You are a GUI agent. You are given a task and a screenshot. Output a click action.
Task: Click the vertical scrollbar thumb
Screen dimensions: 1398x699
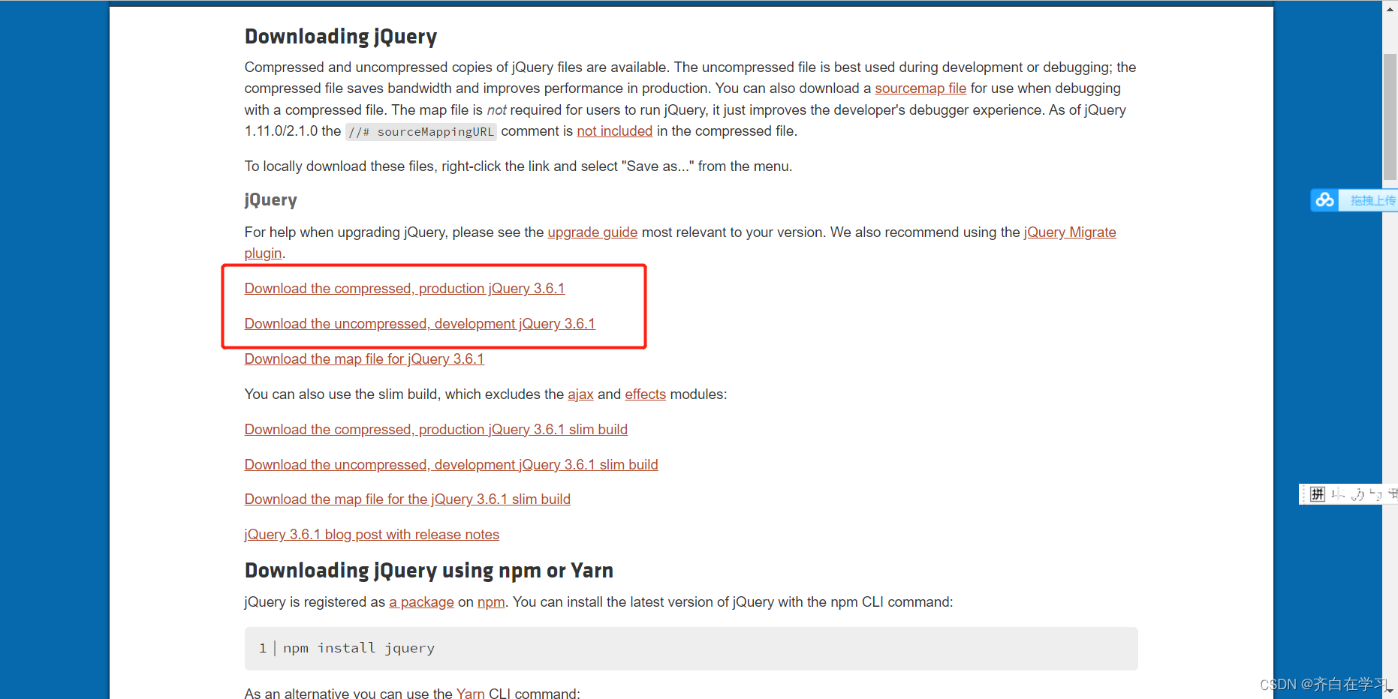click(1390, 118)
